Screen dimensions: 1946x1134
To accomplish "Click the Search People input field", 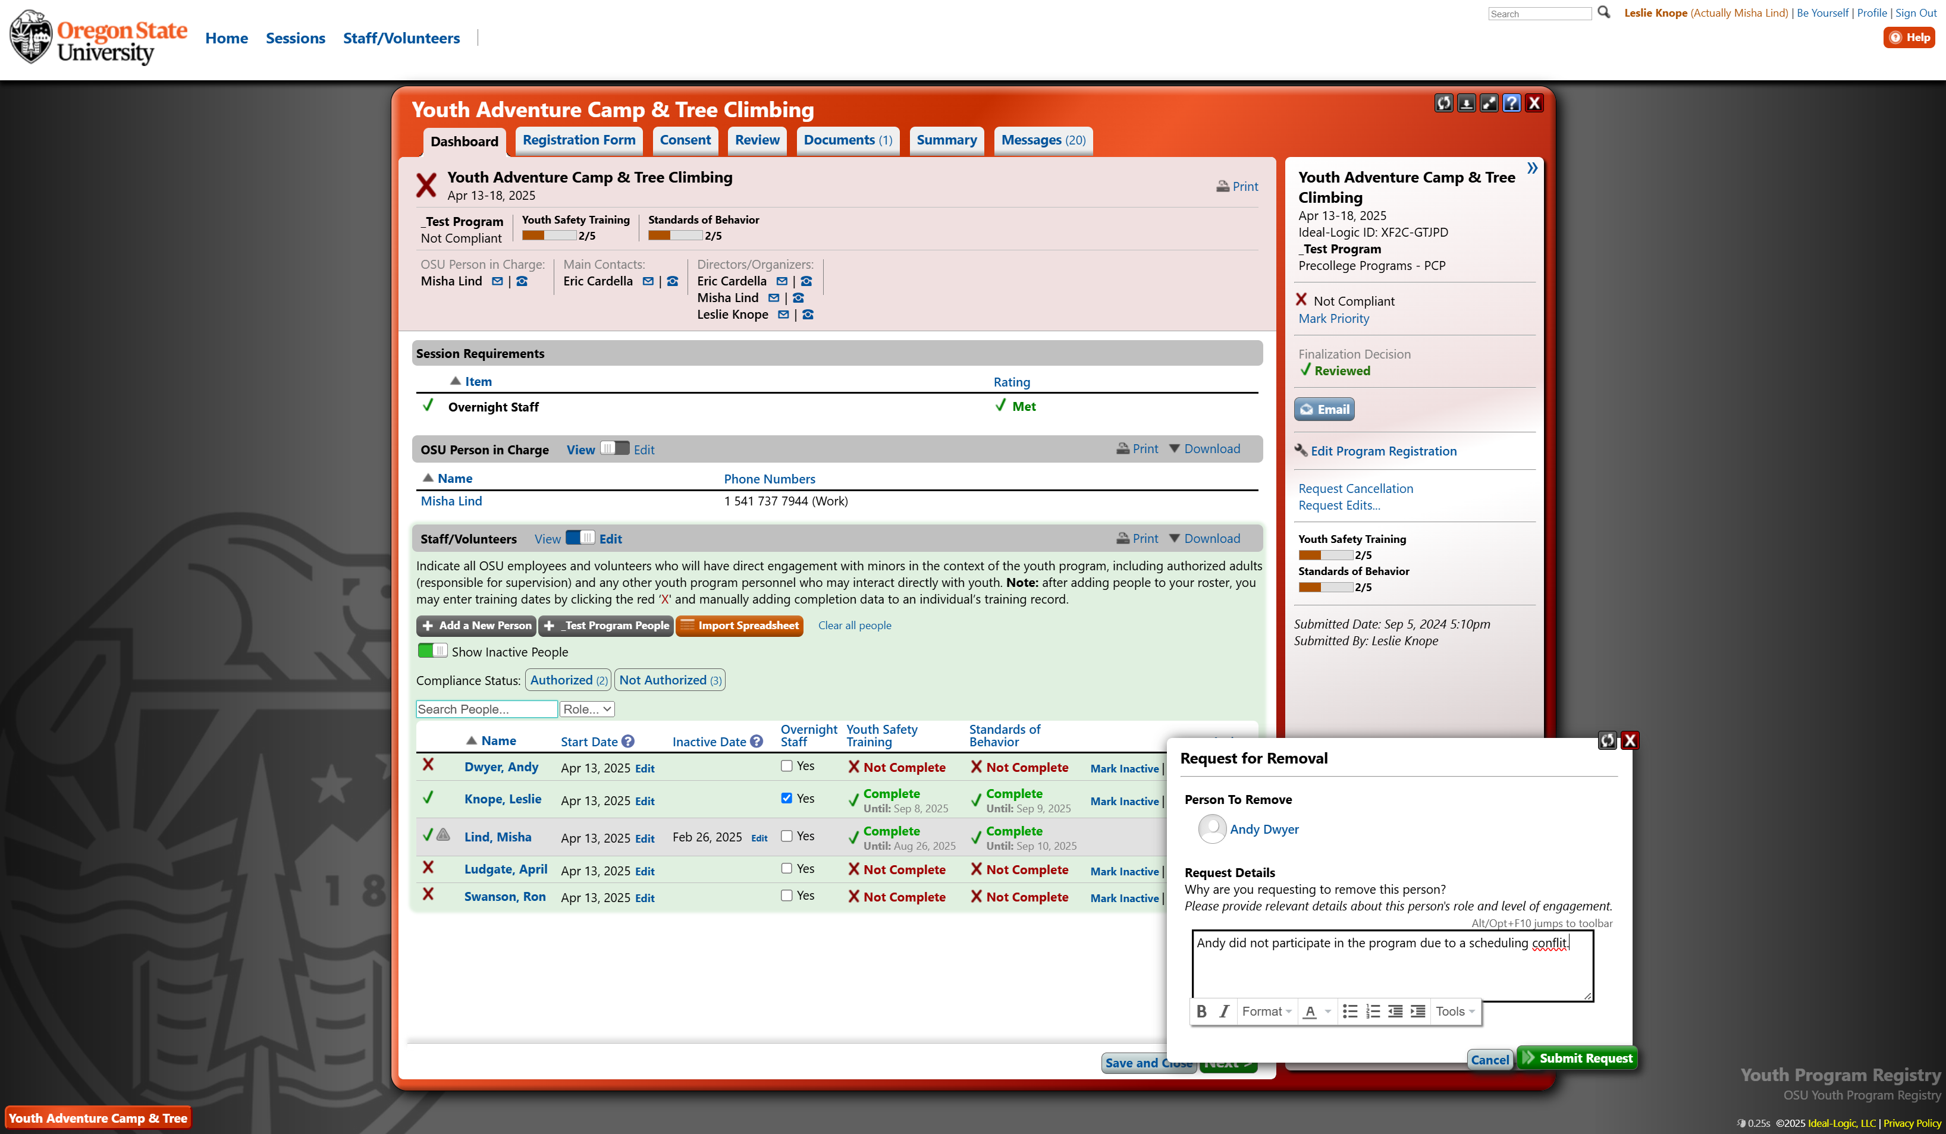I will [486, 709].
